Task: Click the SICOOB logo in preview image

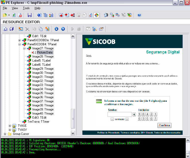Action: 100,41
